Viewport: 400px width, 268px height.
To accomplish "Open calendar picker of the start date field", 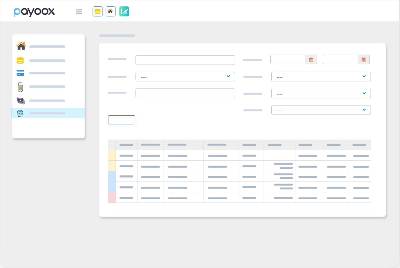I will tap(311, 59).
